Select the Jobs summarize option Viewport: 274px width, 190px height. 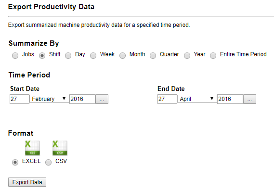click(15, 55)
